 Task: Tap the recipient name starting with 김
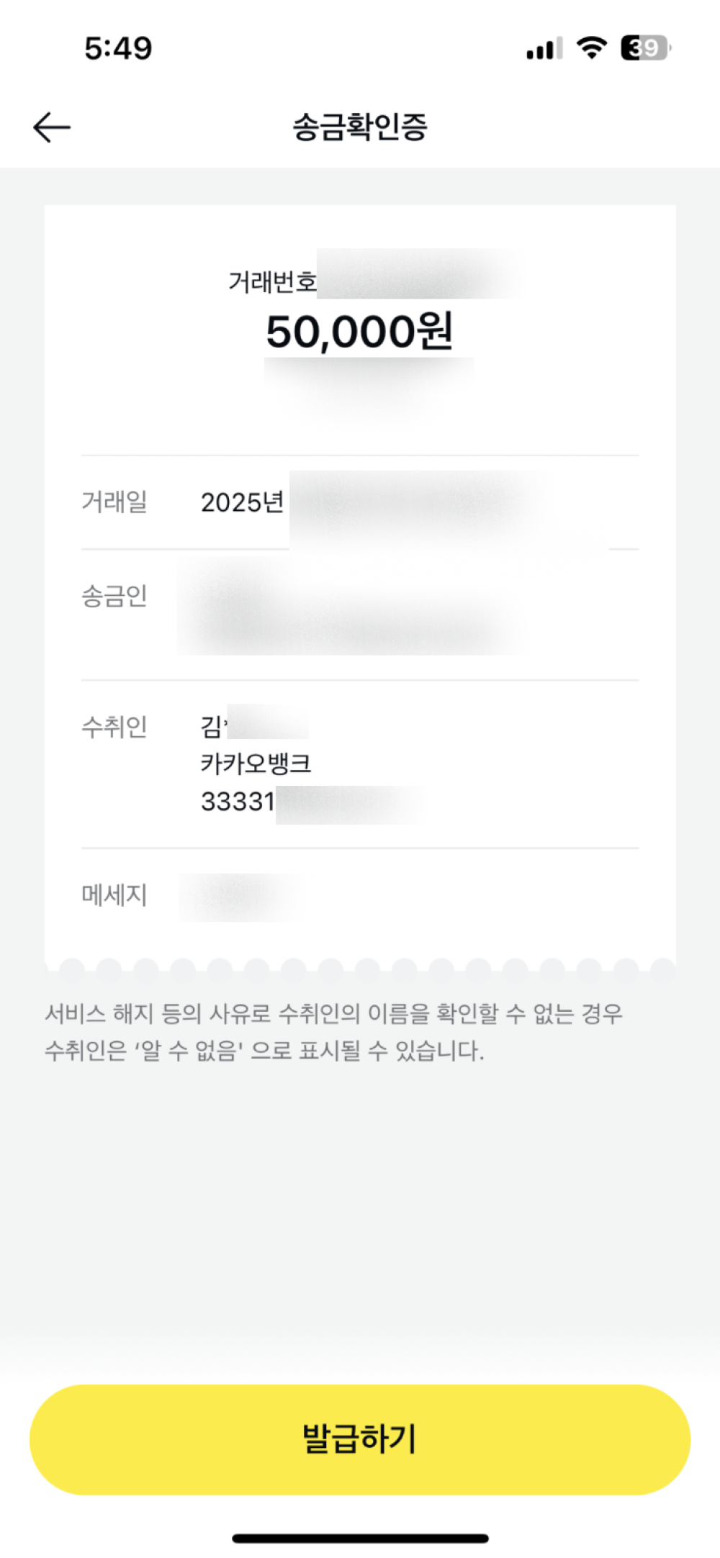point(212,726)
